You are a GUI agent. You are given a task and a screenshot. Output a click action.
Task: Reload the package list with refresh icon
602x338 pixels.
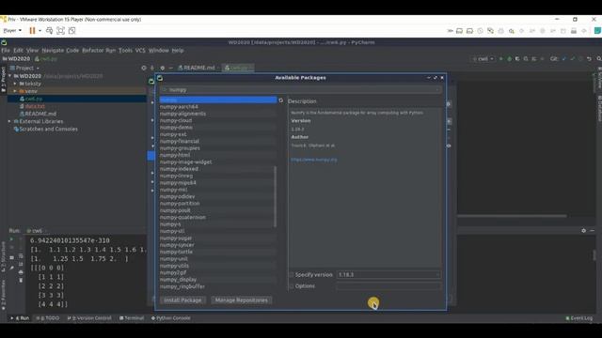281,100
